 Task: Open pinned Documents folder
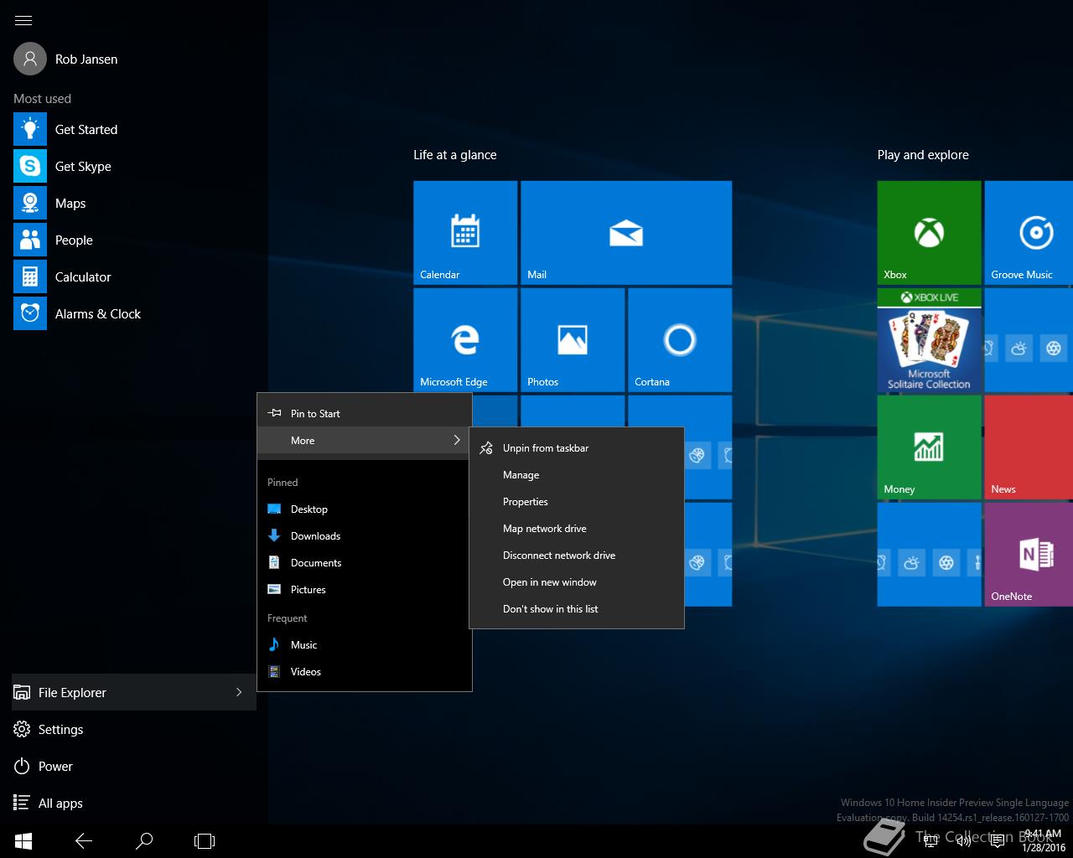(365, 563)
